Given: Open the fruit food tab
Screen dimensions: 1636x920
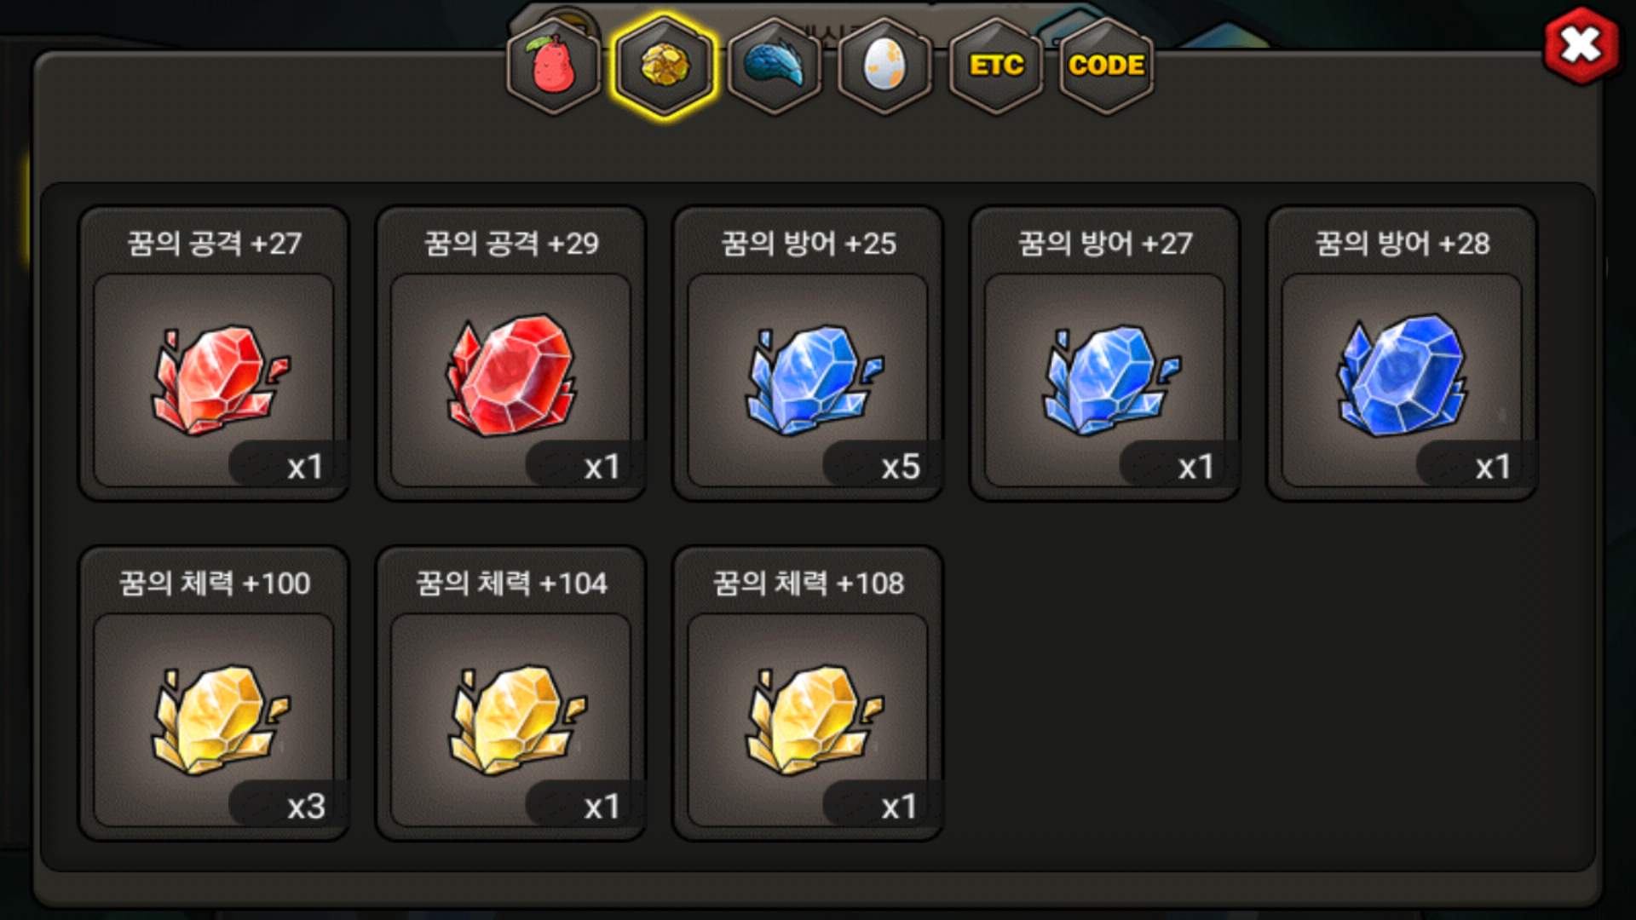Looking at the screenshot, I should tap(554, 66).
